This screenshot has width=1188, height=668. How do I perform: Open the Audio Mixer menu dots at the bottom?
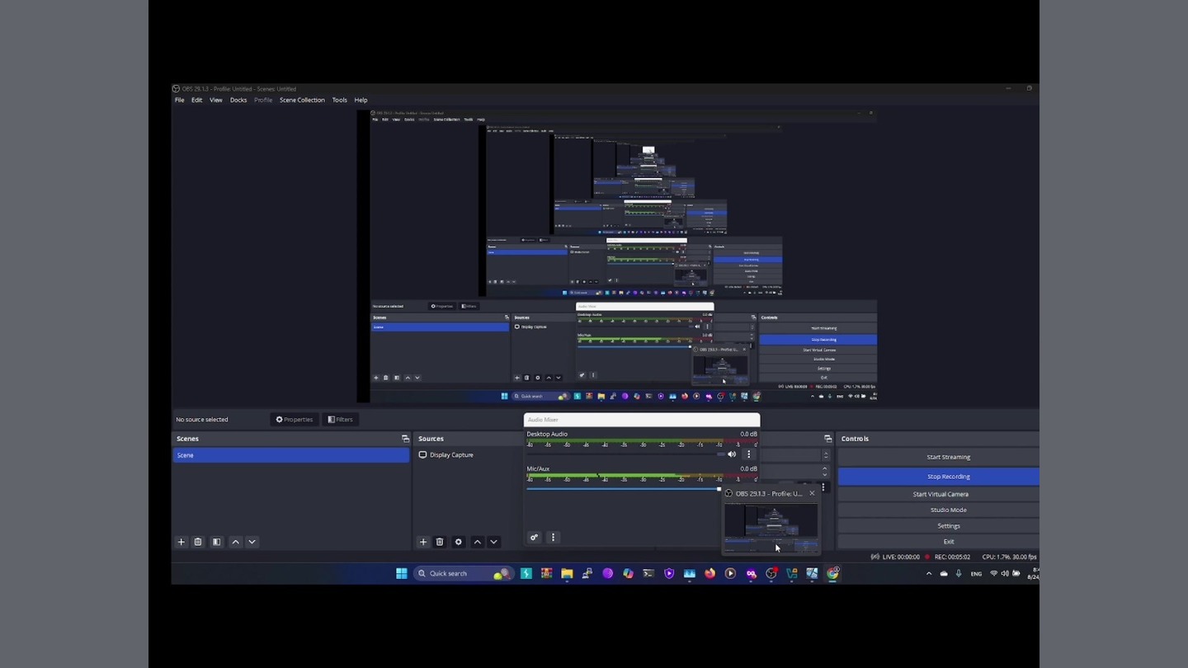[554, 538]
